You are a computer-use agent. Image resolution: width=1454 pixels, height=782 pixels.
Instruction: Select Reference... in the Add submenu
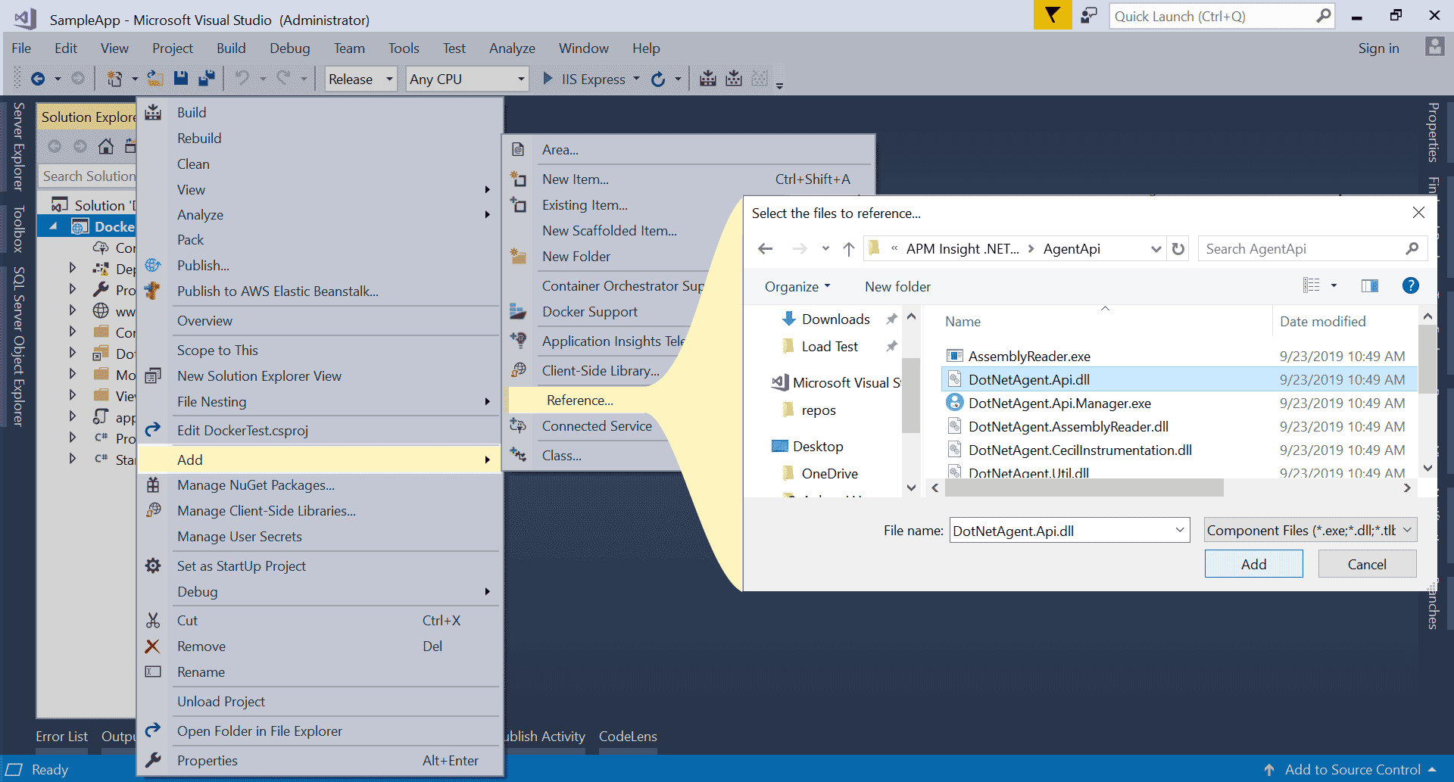click(x=579, y=400)
